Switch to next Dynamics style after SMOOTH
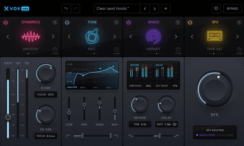This screenshot has height=146, width=244. click(x=53, y=37)
